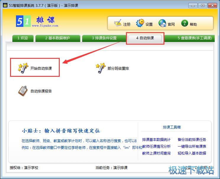Click the 开始自动排课 magic wand icon
Image resolution: width=220 pixels, height=179 pixels.
tap(23, 68)
